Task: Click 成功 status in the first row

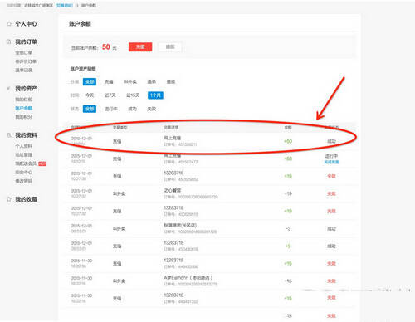Action: (x=331, y=141)
